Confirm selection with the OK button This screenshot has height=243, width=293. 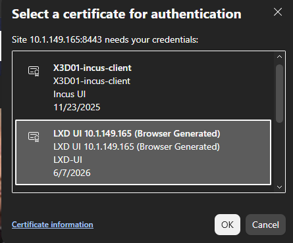tap(227, 225)
